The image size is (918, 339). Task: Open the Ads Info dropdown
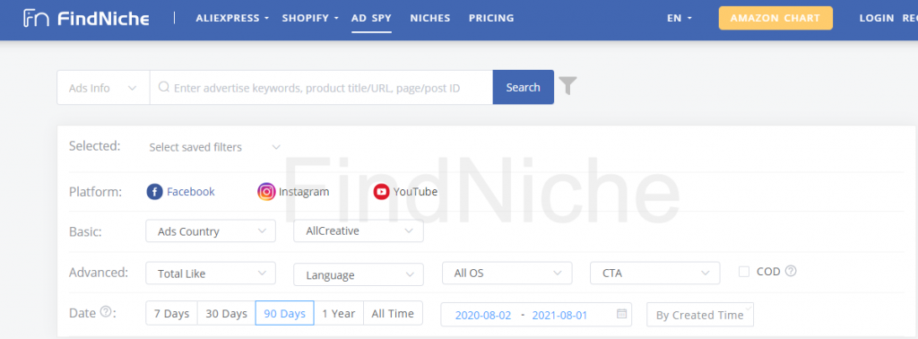[103, 88]
